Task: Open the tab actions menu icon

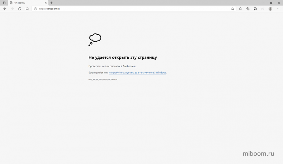Action: [4, 3]
